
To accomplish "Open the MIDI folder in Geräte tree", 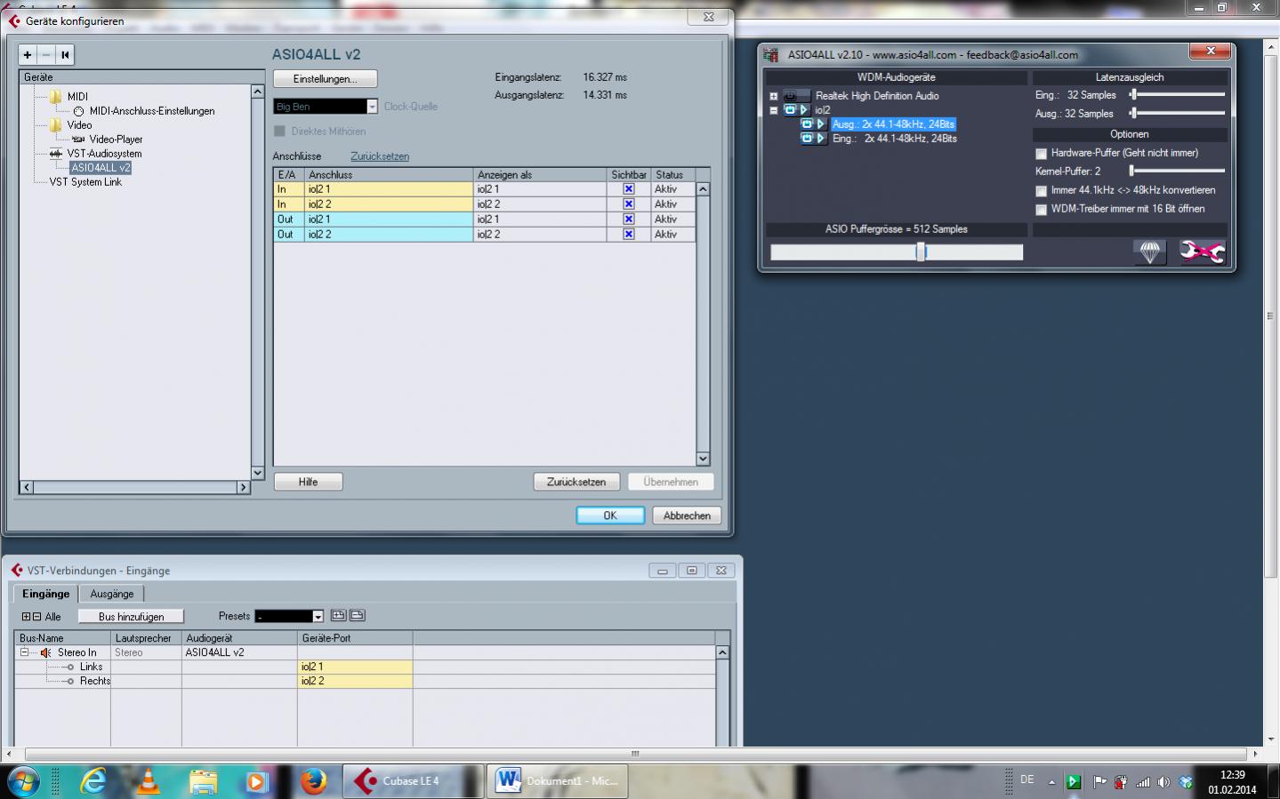I will pyautogui.click(x=56, y=97).
